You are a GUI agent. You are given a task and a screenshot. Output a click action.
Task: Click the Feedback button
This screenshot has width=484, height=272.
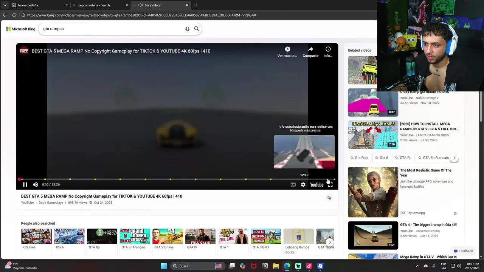[463, 251]
